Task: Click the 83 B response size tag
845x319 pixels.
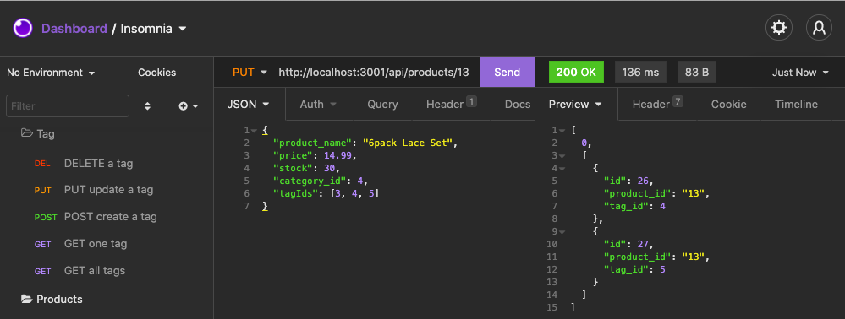Action: (x=697, y=72)
